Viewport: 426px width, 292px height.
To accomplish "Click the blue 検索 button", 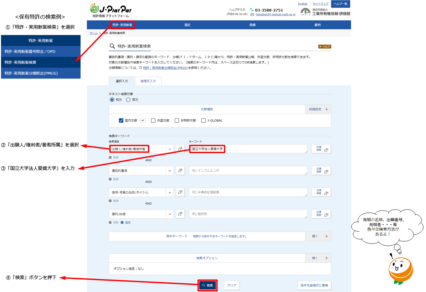I will [207, 285].
